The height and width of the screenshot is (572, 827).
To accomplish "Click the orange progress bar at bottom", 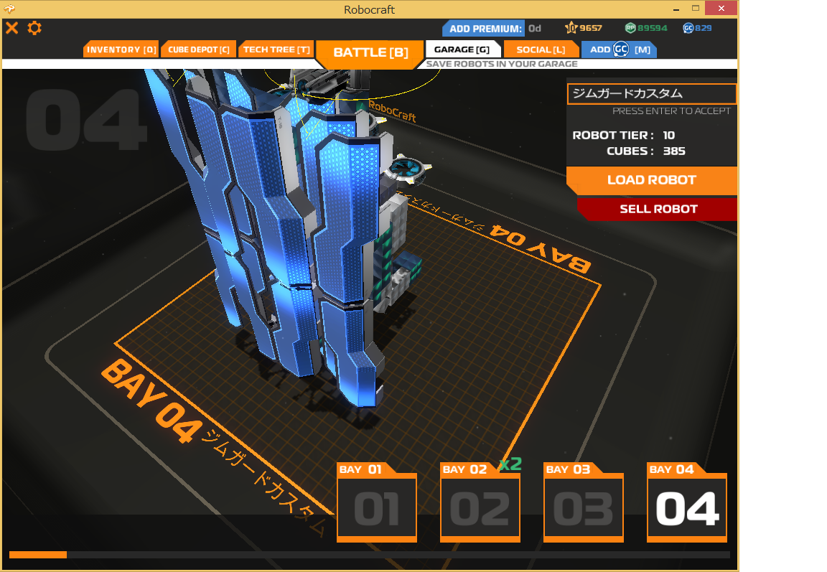I will point(38,555).
